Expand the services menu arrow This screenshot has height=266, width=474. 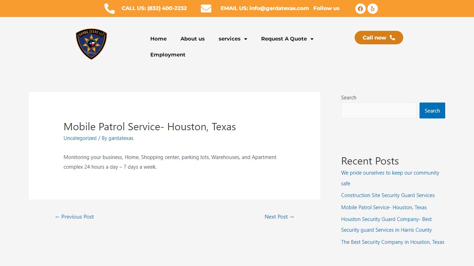tap(246, 39)
